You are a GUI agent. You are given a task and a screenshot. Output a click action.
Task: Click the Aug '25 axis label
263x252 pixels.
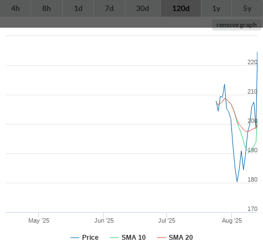pos(232,220)
